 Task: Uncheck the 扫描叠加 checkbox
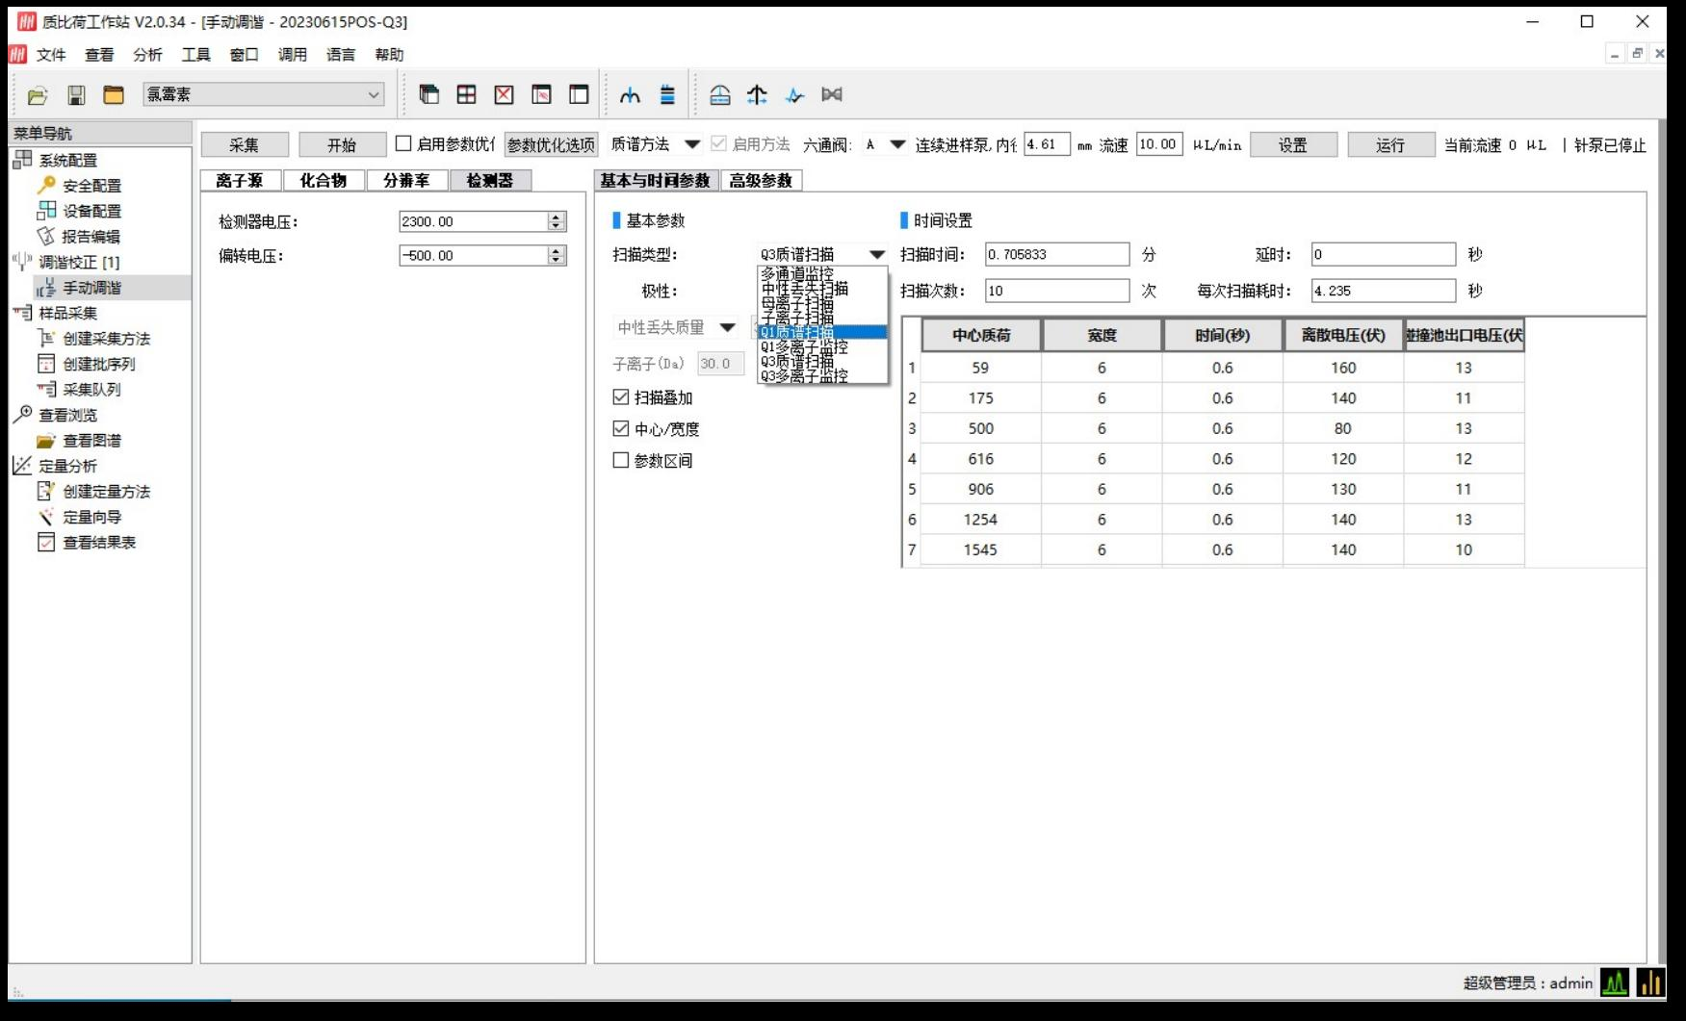tap(621, 397)
